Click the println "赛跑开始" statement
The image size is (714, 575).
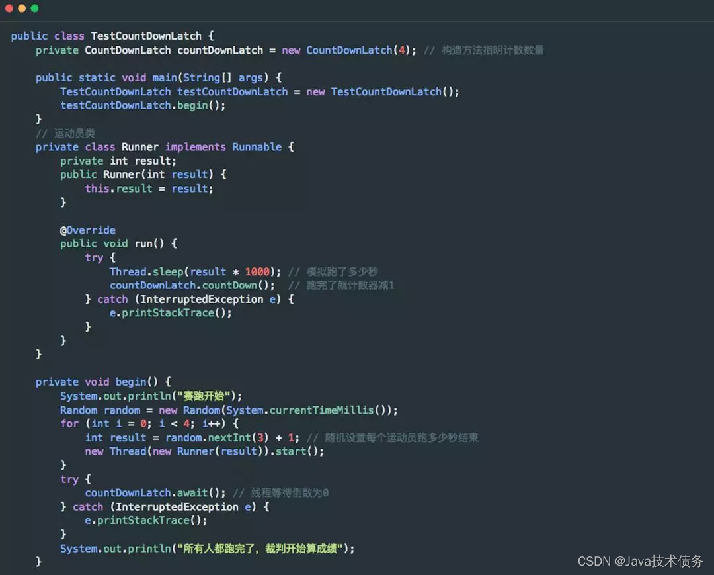point(151,396)
